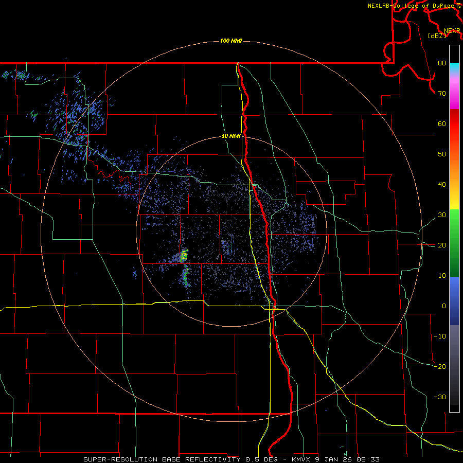Click the yellow-green strong echo cell
This screenshot has width=463, height=463.
click(184, 256)
